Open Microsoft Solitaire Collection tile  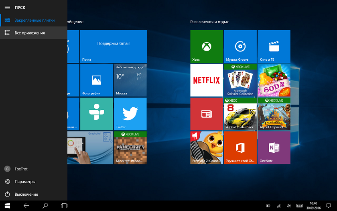[240, 80]
